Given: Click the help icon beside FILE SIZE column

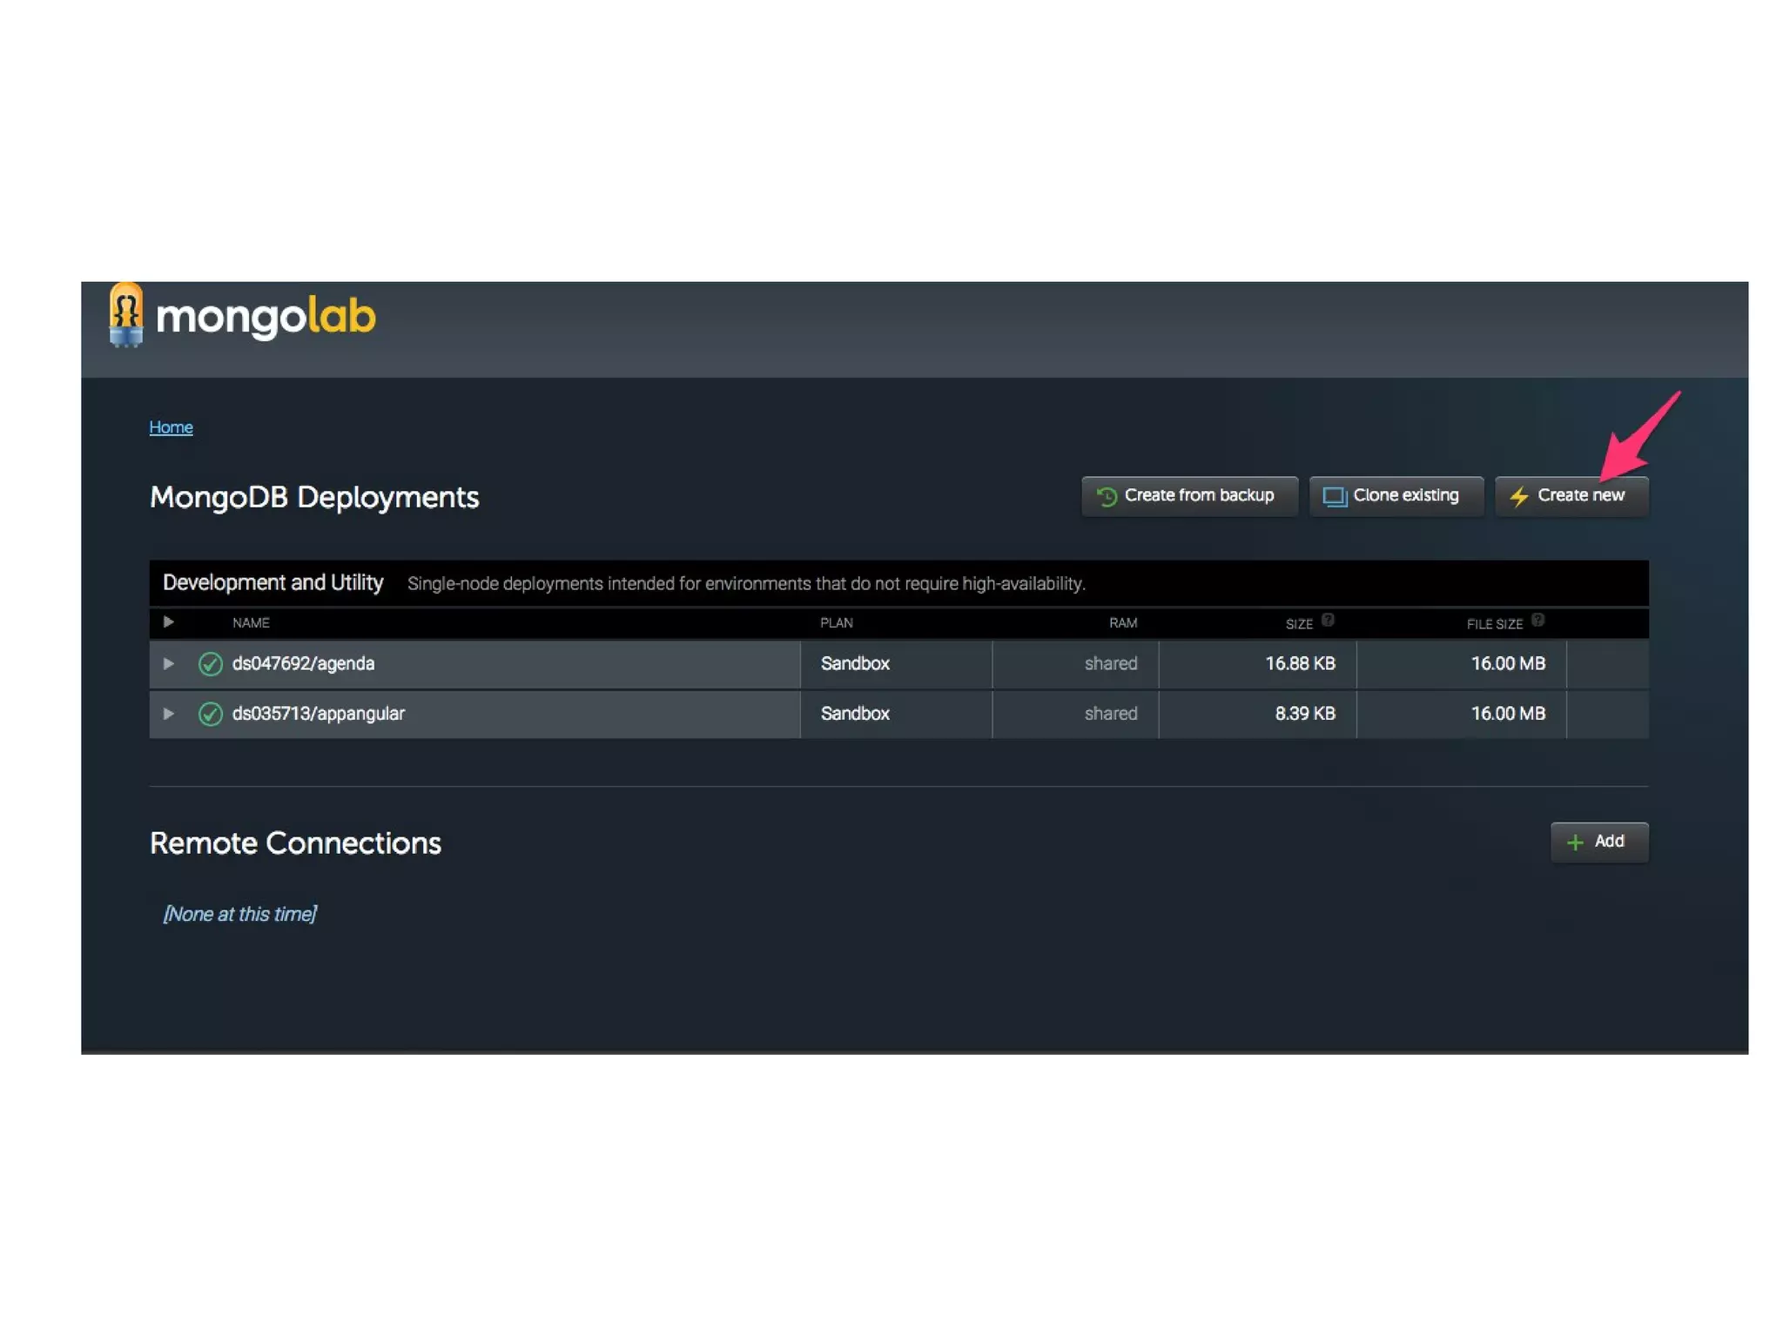Looking at the screenshot, I should pos(1537,620).
